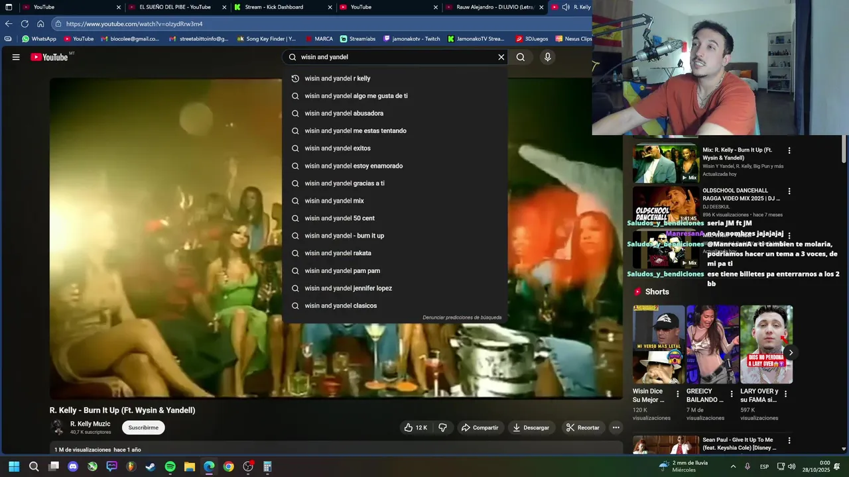Screen dimensions: 849x477
Task: Submit search with magnifier button
Action: [521, 57]
